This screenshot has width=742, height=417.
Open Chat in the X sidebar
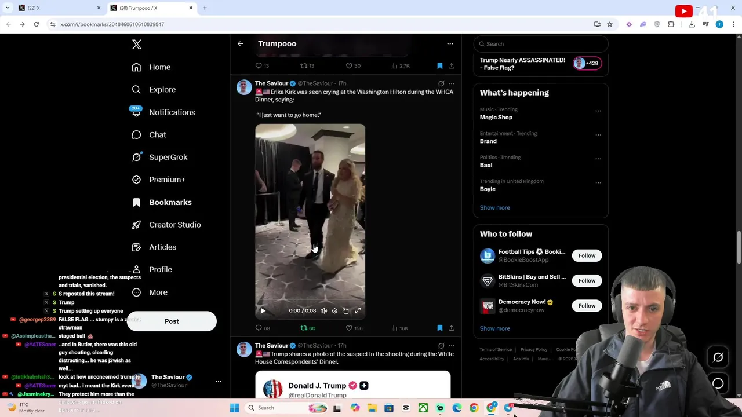(149, 134)
